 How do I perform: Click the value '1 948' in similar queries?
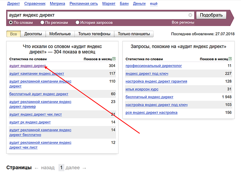pos(227,97)
